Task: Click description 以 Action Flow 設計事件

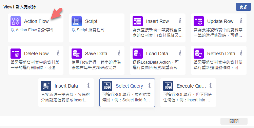Action: (33, 30)
